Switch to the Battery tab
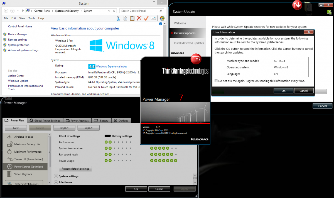 [x=101, y=120]
